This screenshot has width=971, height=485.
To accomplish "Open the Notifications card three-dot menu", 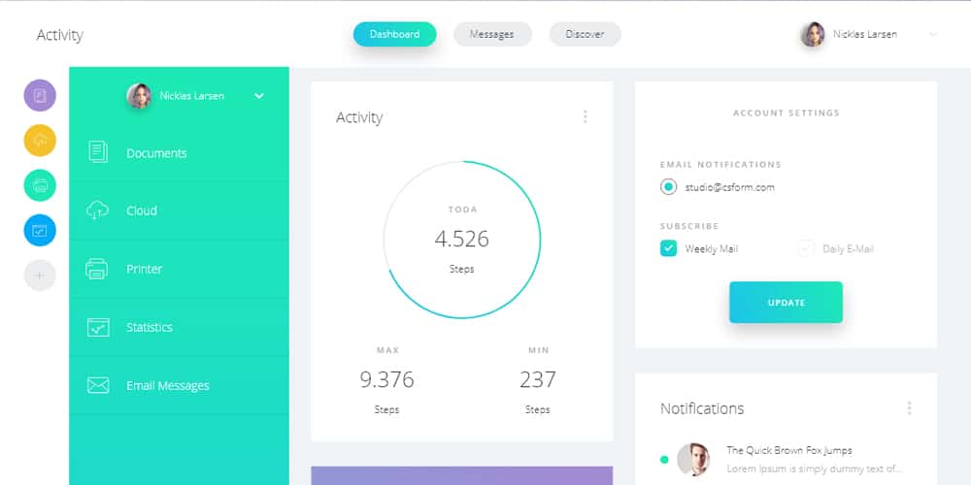I will coord(909,408).
